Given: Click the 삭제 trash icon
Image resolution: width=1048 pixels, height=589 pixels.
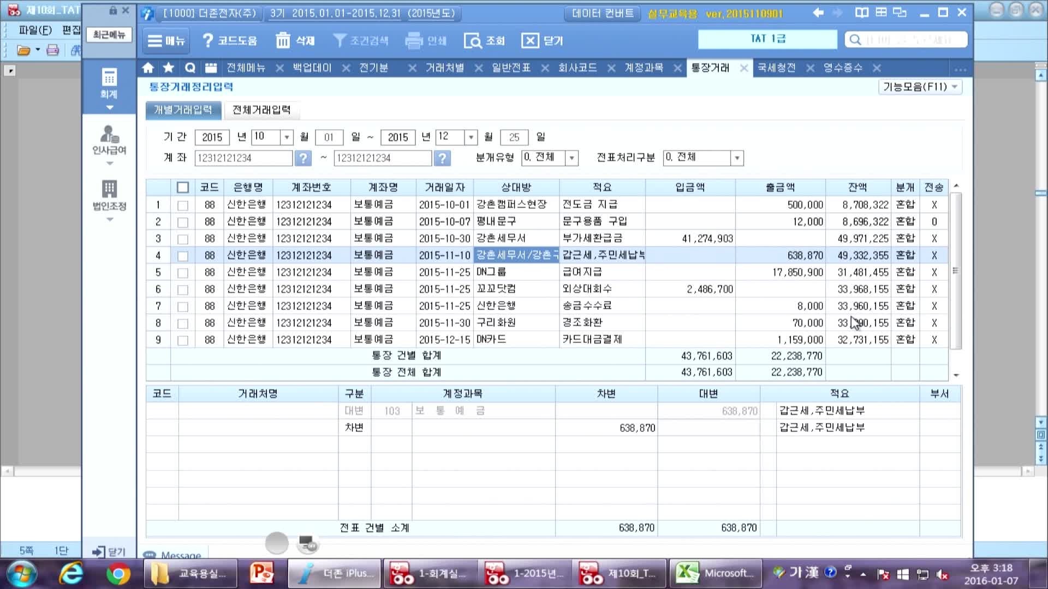Looking at the screenshot, I should point(283,40).
